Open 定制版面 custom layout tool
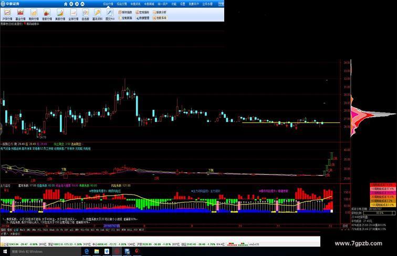The height and width of the screenshot is (256, 397). pyautogui.click(x=125, y=18)
